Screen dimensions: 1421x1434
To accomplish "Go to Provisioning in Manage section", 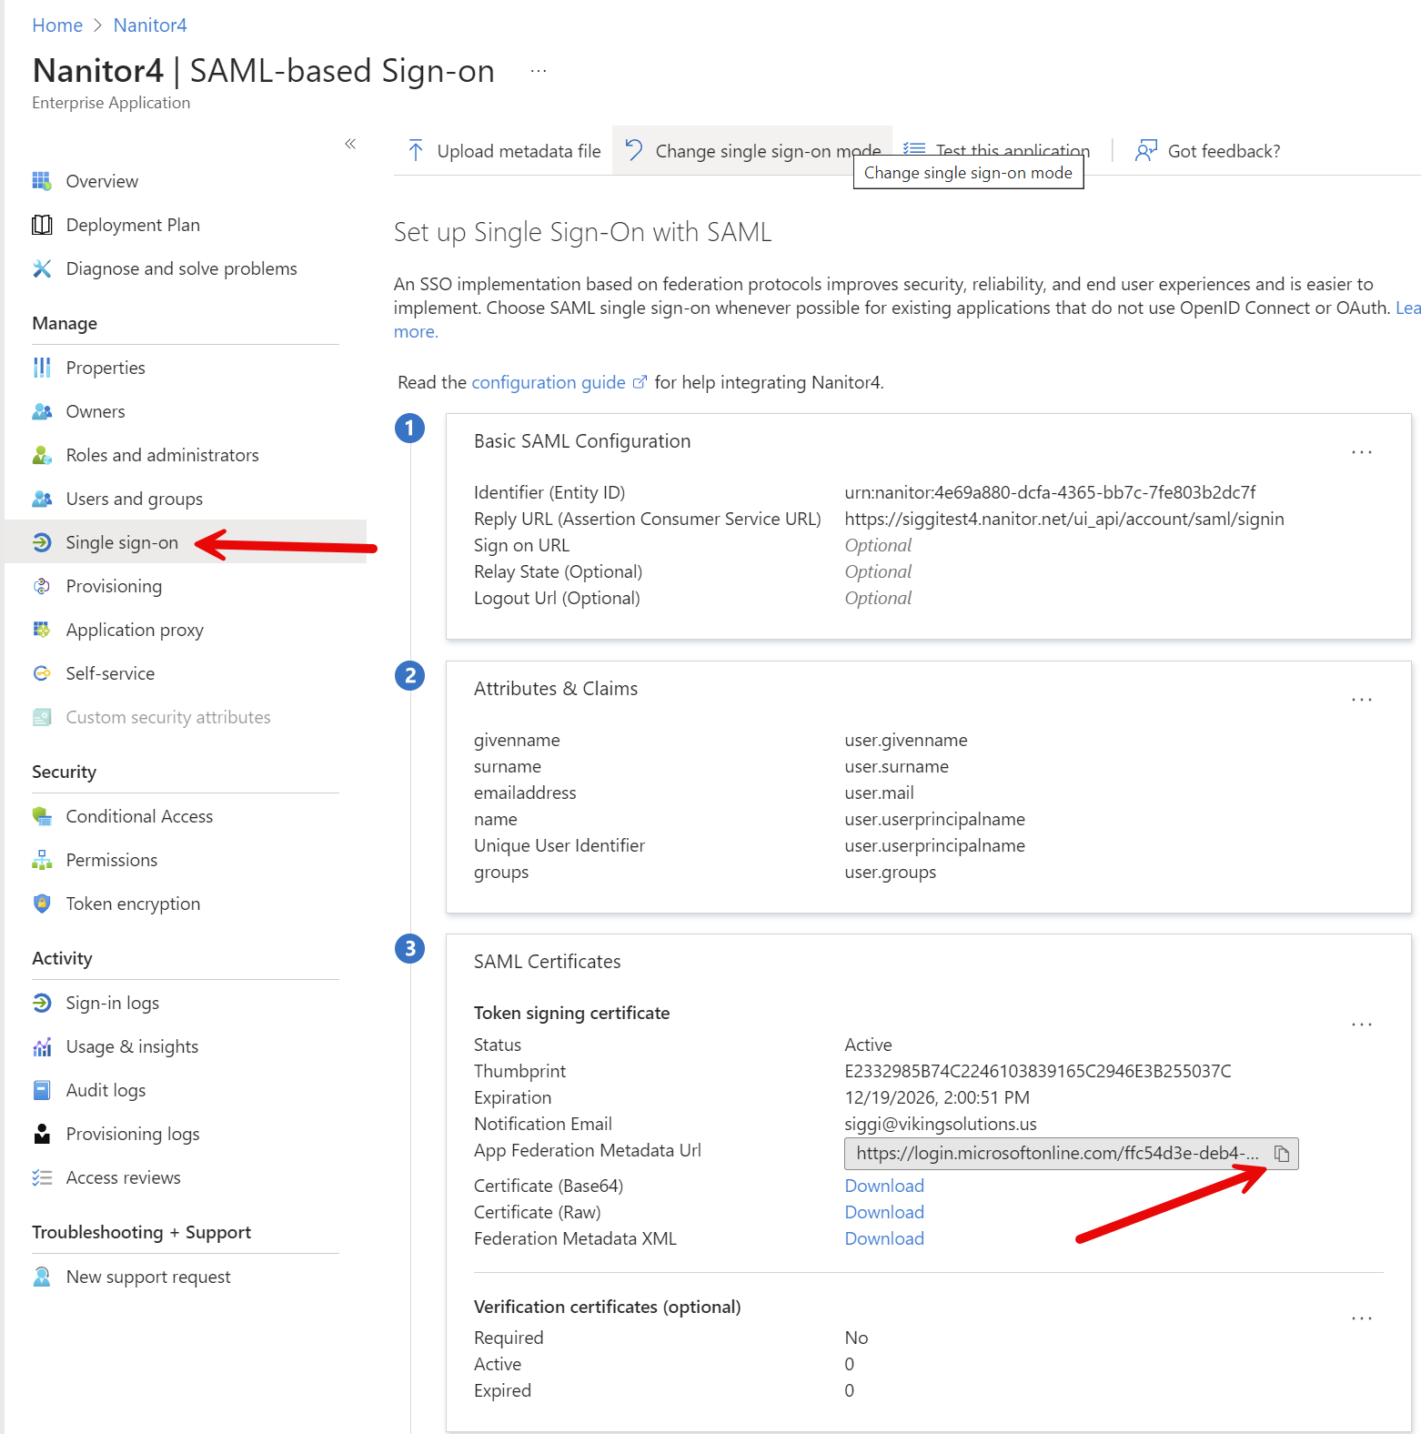I will click(114, 586).
